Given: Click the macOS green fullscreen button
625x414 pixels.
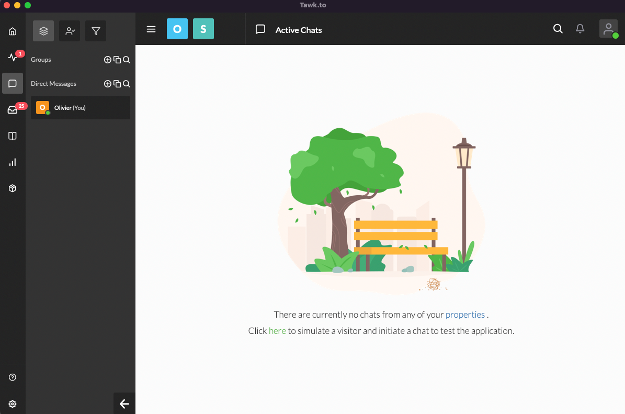Looking at the screenshot, I should [x=28, y=5].
